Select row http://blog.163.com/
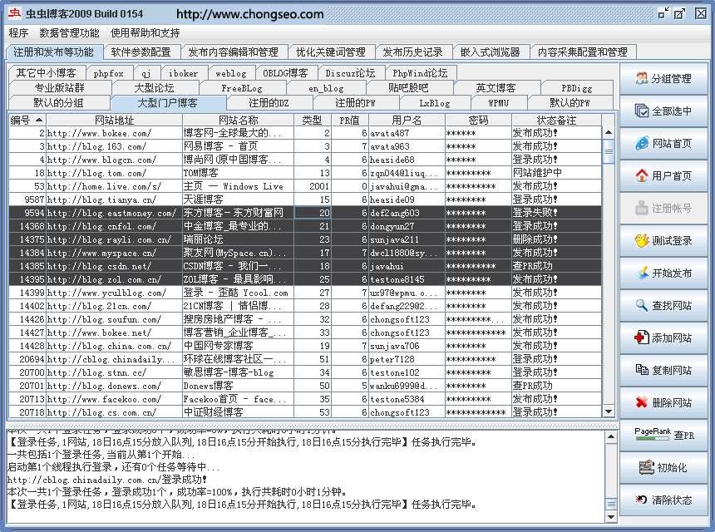 pyautogui.click(x=305, y=146)
